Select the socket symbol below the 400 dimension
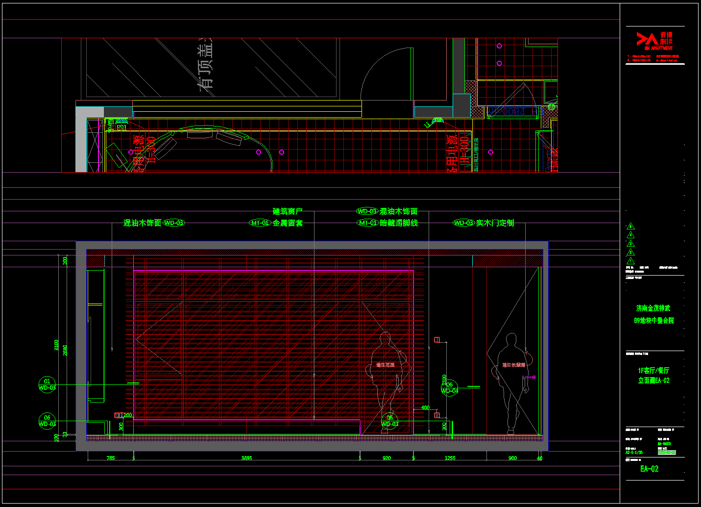Viewport: 701px width, 507px height. pyautogui.click(x=437, y=416)
